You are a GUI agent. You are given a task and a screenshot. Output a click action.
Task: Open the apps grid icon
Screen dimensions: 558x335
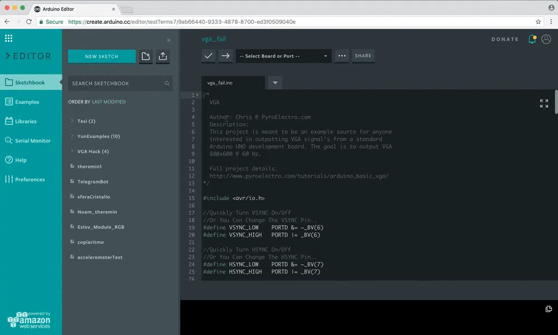coord(8,39)
